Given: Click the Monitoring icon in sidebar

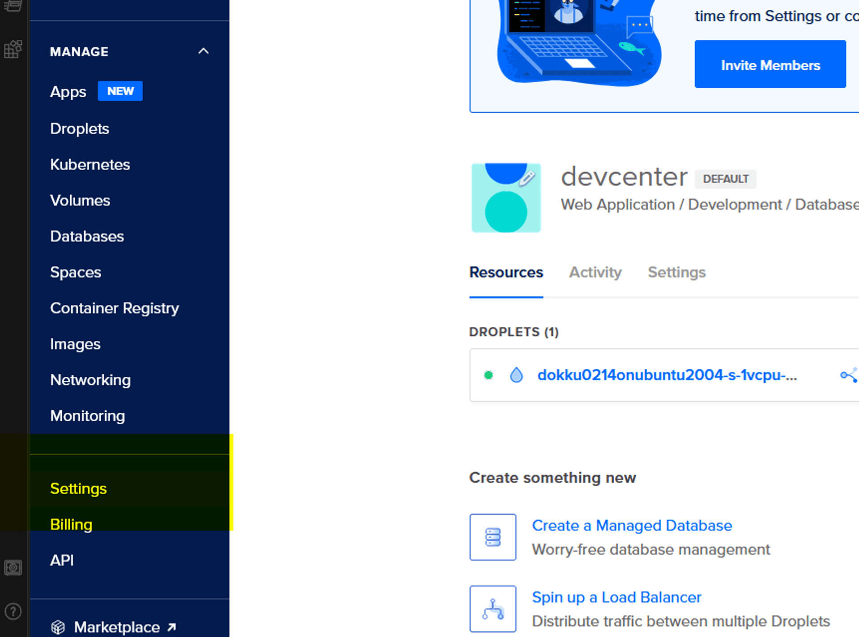Looking at the screenshot, I should 88,415.
